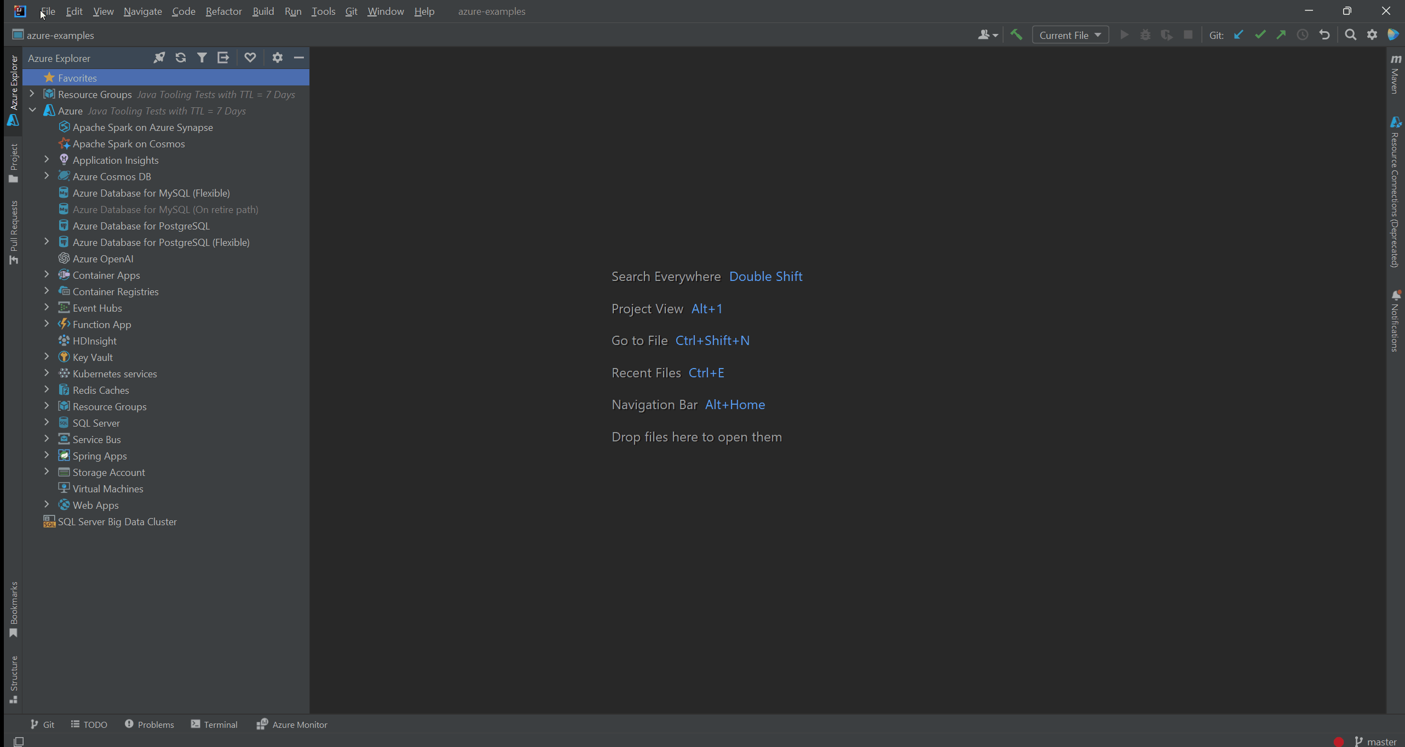Open the Project side tab
The height and width of the screenshot is (747, 1405).
tap(14, 163)
